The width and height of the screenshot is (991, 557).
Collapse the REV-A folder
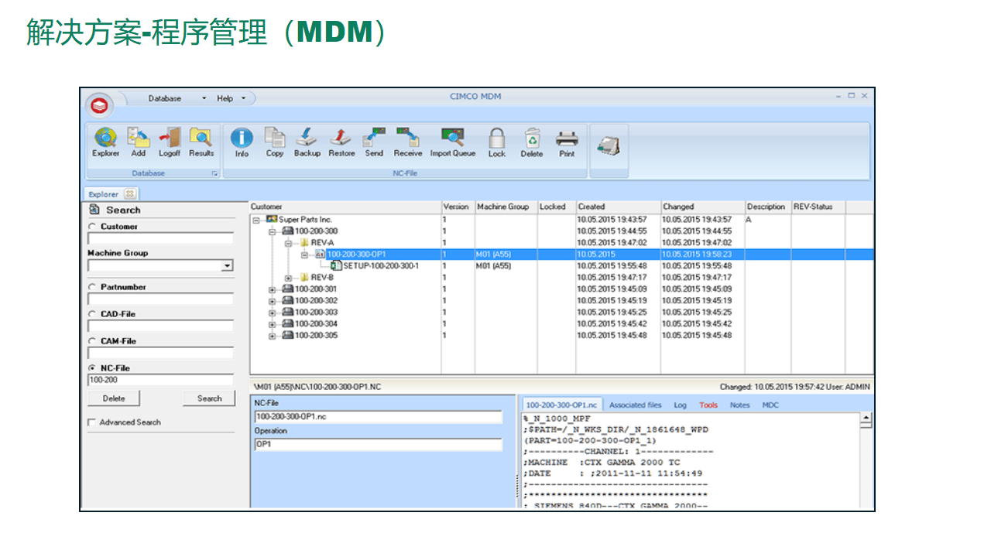tap(288, 243)
